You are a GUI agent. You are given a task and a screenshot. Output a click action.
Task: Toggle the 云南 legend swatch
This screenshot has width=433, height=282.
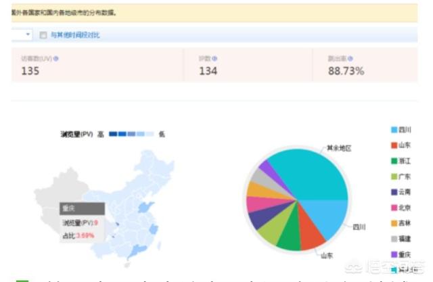point(394,192)
